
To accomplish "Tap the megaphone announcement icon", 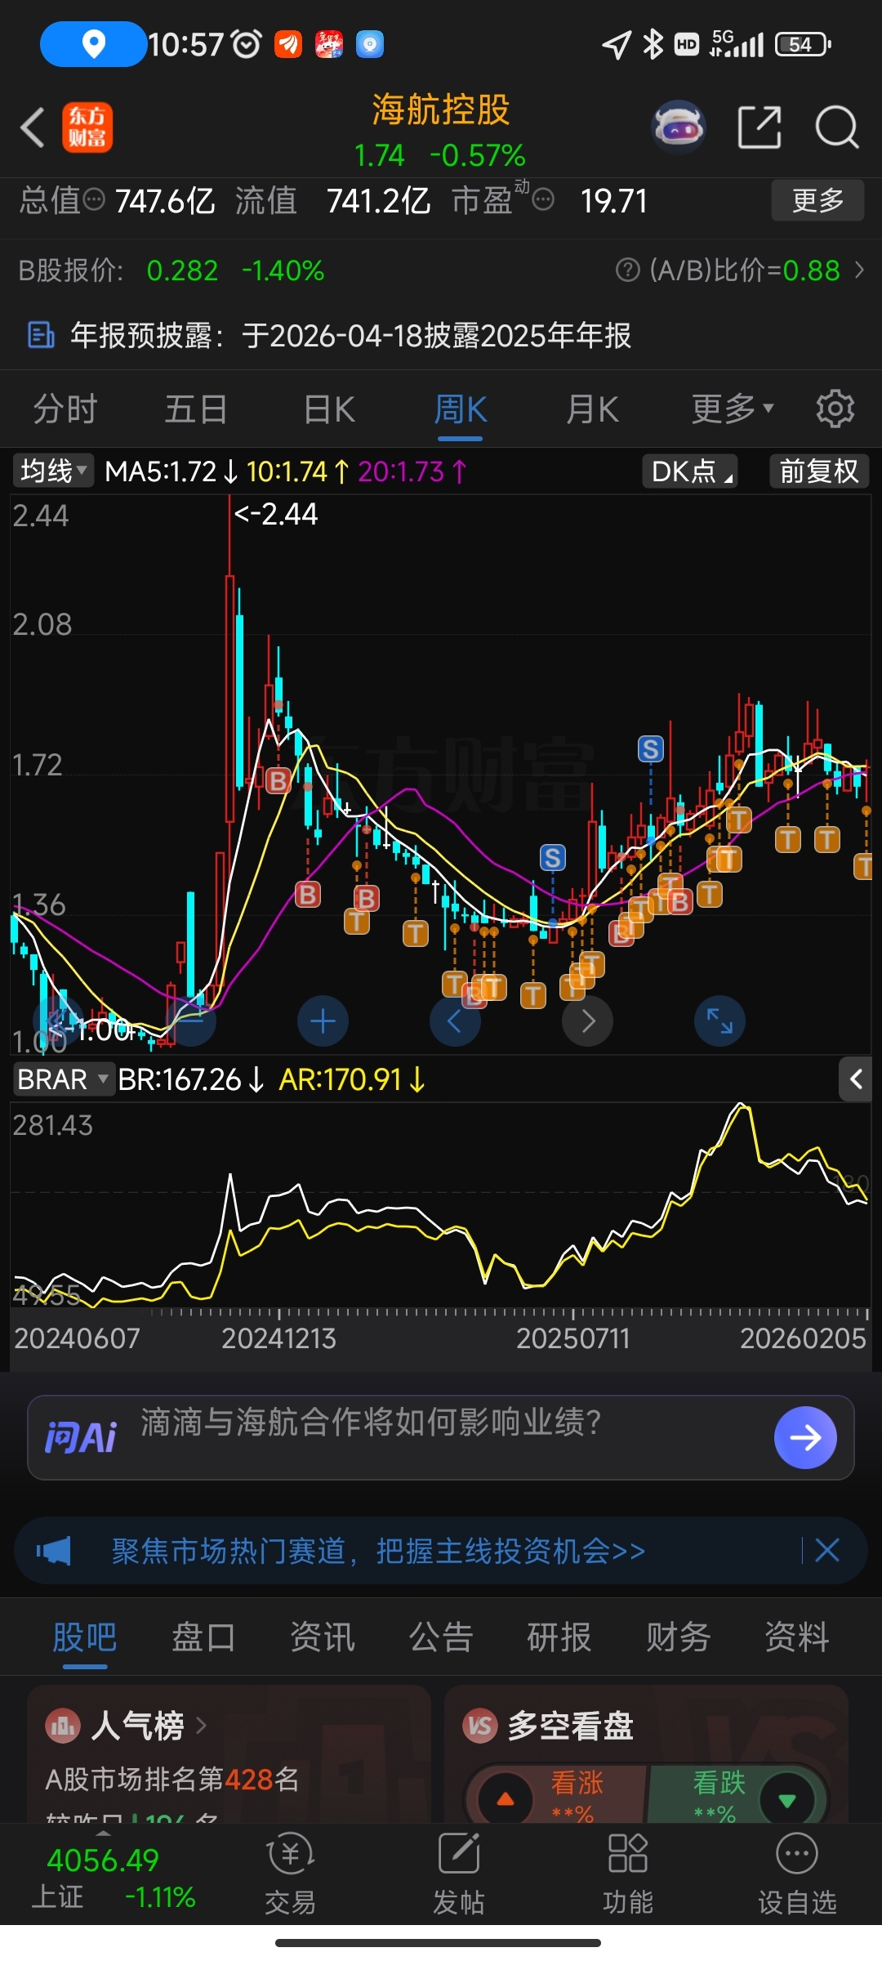I will point(54,1550).
